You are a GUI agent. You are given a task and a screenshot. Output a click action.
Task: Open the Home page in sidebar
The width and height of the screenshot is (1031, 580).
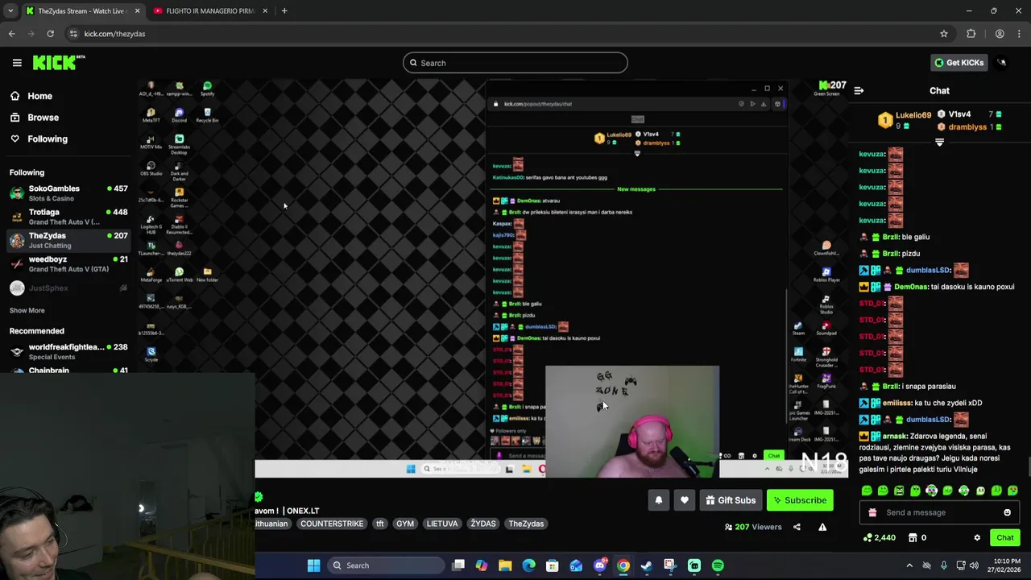pos(39,96)
